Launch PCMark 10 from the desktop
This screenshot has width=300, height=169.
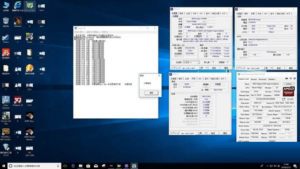pyautogui.click(x=18, y=101)
